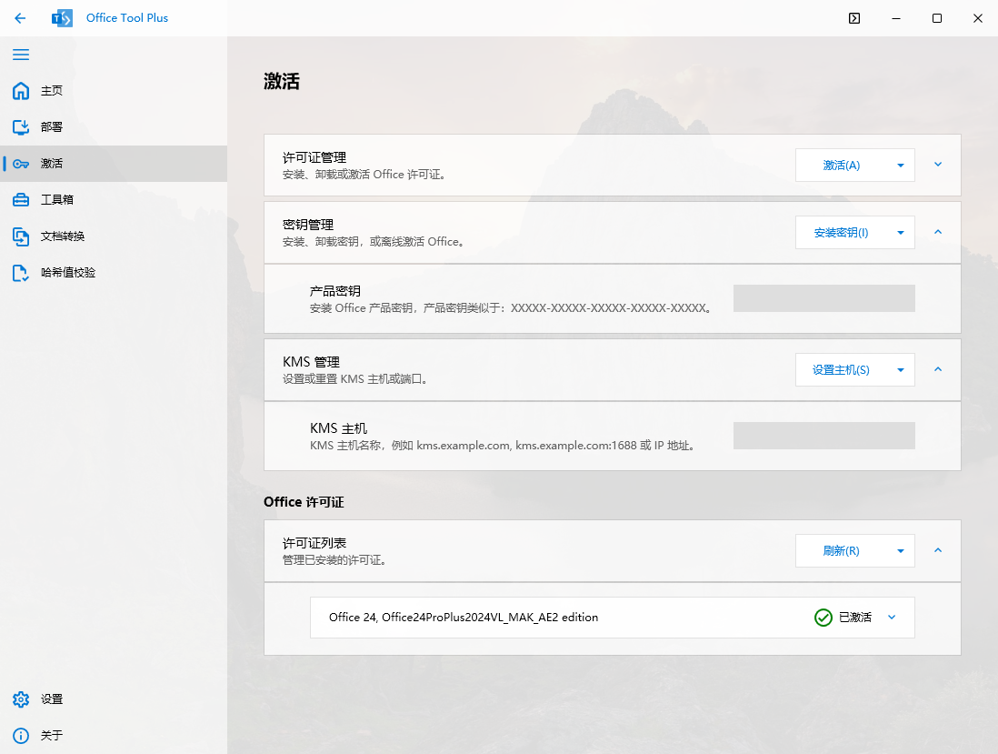
Task: Open the command box icon in title bar
Action: [853, 18]
